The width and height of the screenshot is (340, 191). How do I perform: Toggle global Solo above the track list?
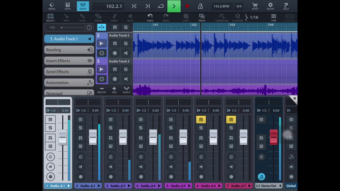pyautogui.click(x=126, y=27)
